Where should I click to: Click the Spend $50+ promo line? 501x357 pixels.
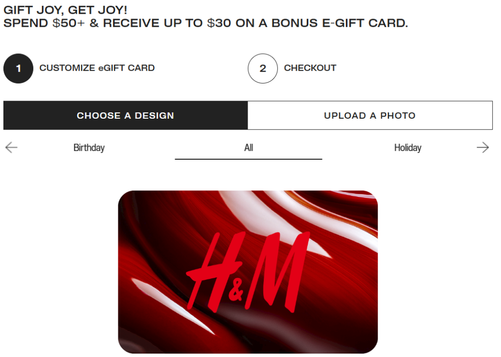pyautogui.click(x=206, y=23)
